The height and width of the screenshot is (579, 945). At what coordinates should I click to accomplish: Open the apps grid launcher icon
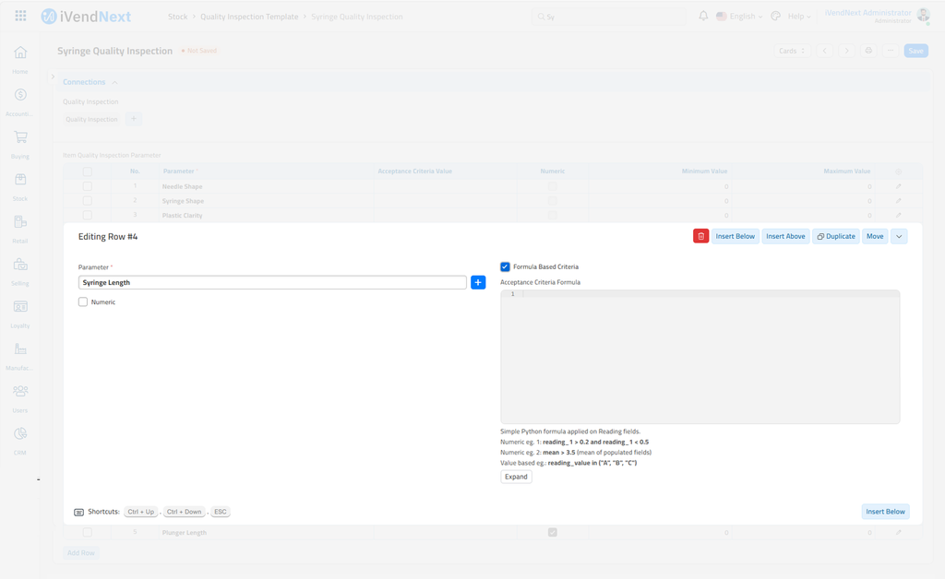(20, 17)
